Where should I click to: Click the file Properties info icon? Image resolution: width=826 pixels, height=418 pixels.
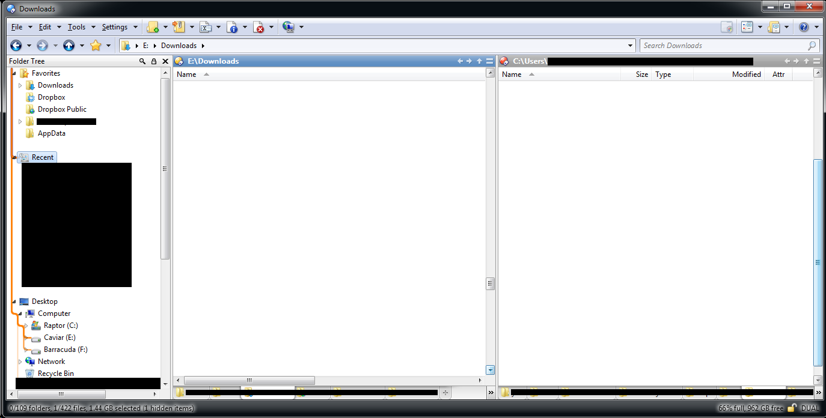click(232, 27)
